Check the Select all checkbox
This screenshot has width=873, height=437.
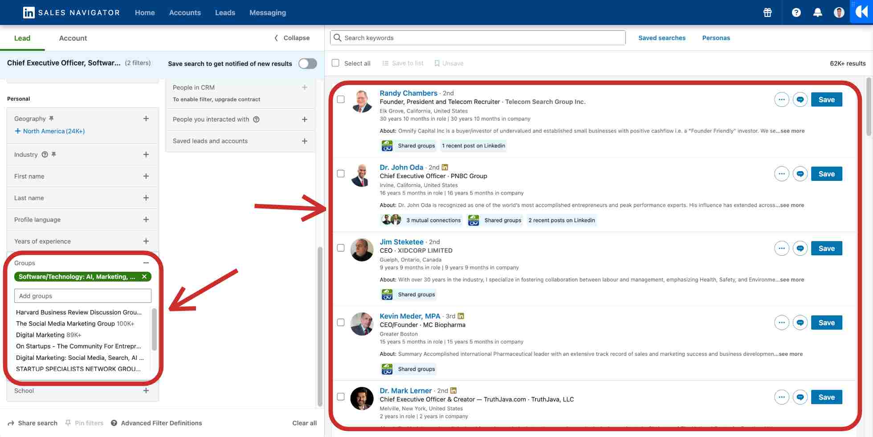click(335, 63)
